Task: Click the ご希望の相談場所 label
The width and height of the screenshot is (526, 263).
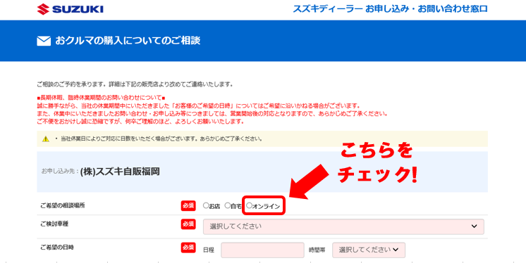Action: [62, 205]
